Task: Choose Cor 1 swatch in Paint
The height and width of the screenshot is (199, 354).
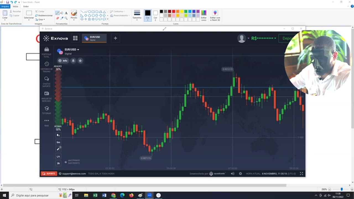Action: click(x=148, y=15)
